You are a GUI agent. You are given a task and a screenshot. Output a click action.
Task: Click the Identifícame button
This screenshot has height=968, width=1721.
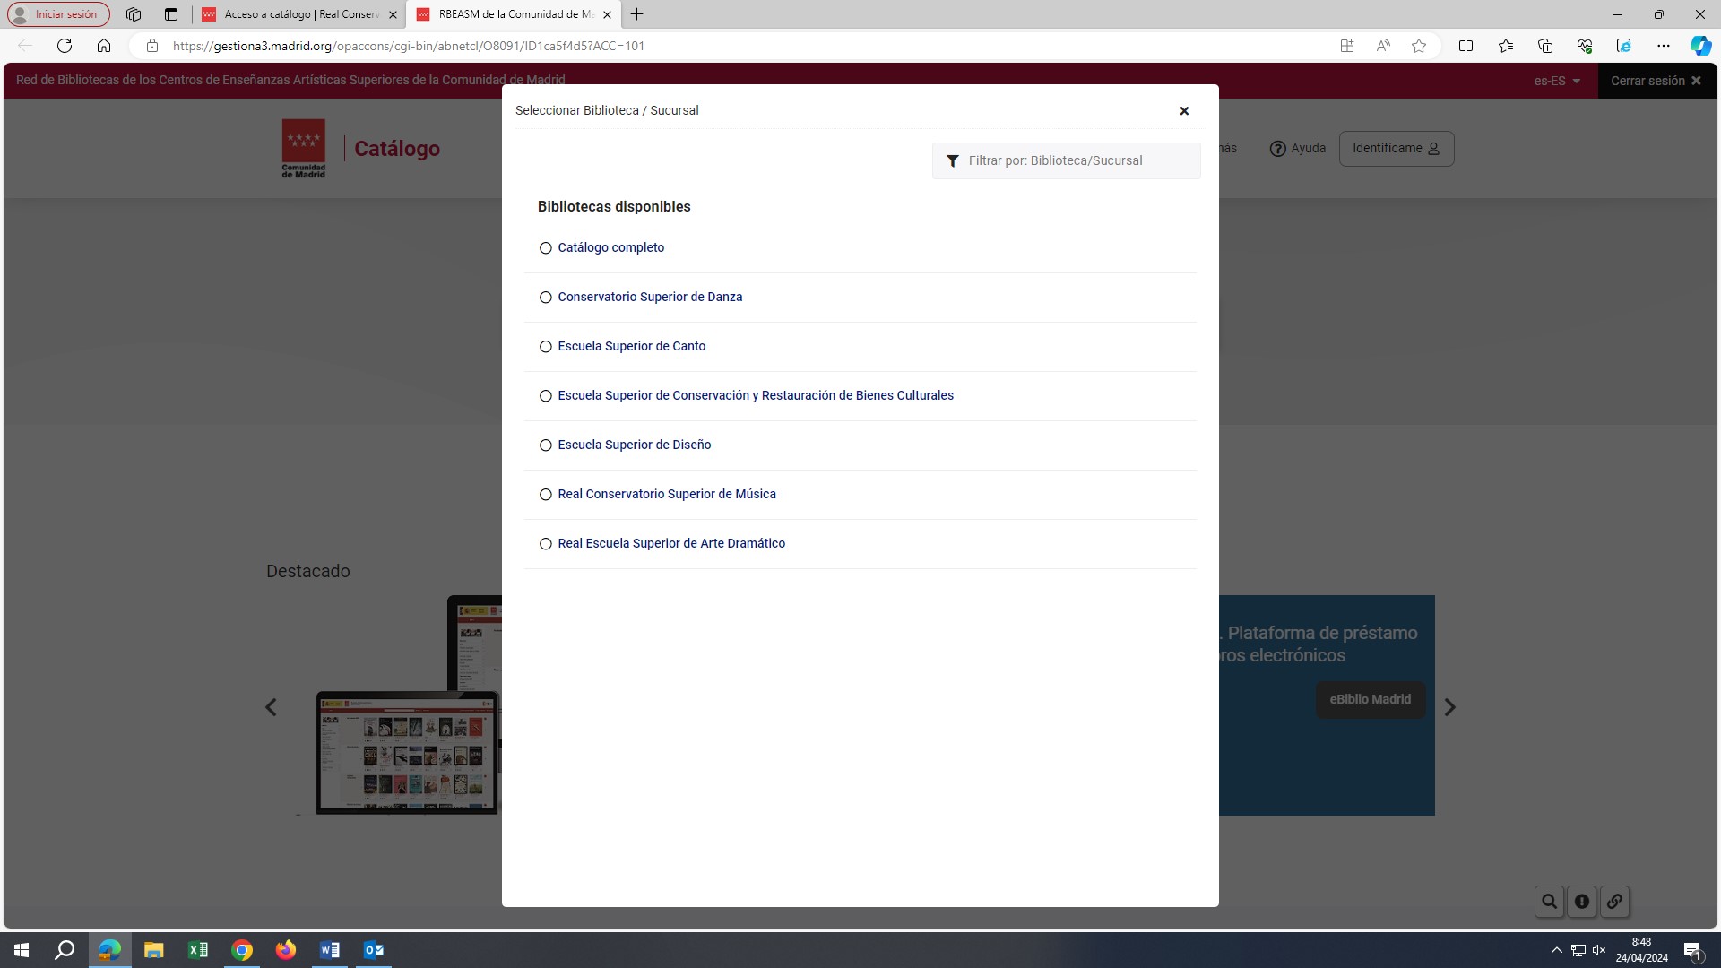1396,149
